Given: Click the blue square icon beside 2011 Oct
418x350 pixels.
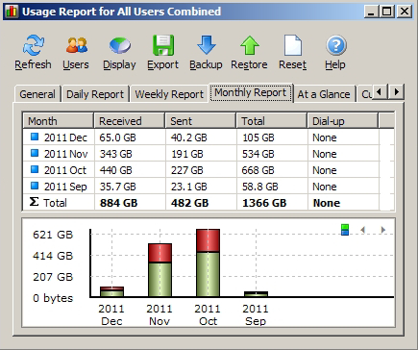Looking at the screenshot, I should pos(35,169).
